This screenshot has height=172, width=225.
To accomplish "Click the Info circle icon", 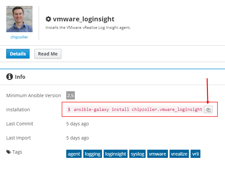I will (x=10, y=77).
